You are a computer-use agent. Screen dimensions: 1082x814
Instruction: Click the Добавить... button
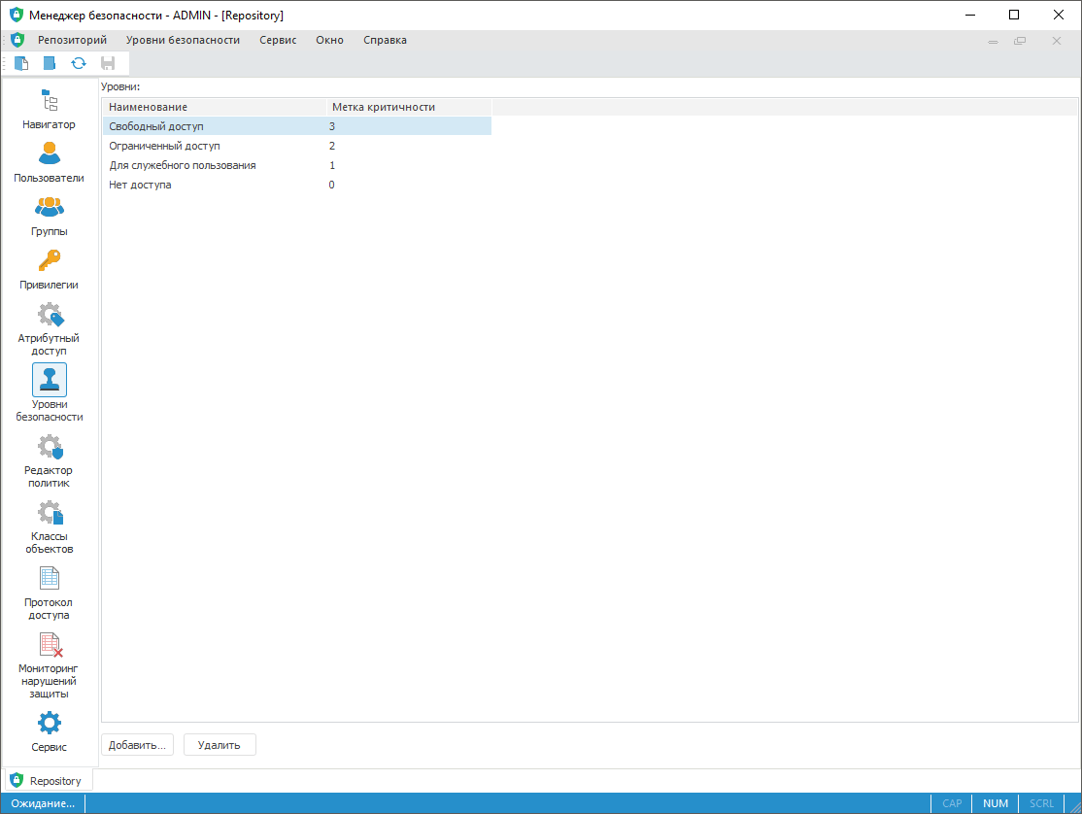coord(137,745)
